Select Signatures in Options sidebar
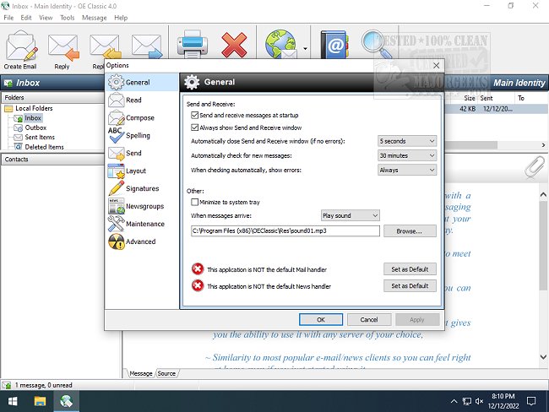 [x=142, y=188]
